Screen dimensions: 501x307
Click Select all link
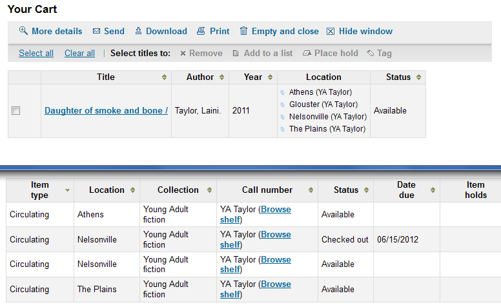[36, 54]
